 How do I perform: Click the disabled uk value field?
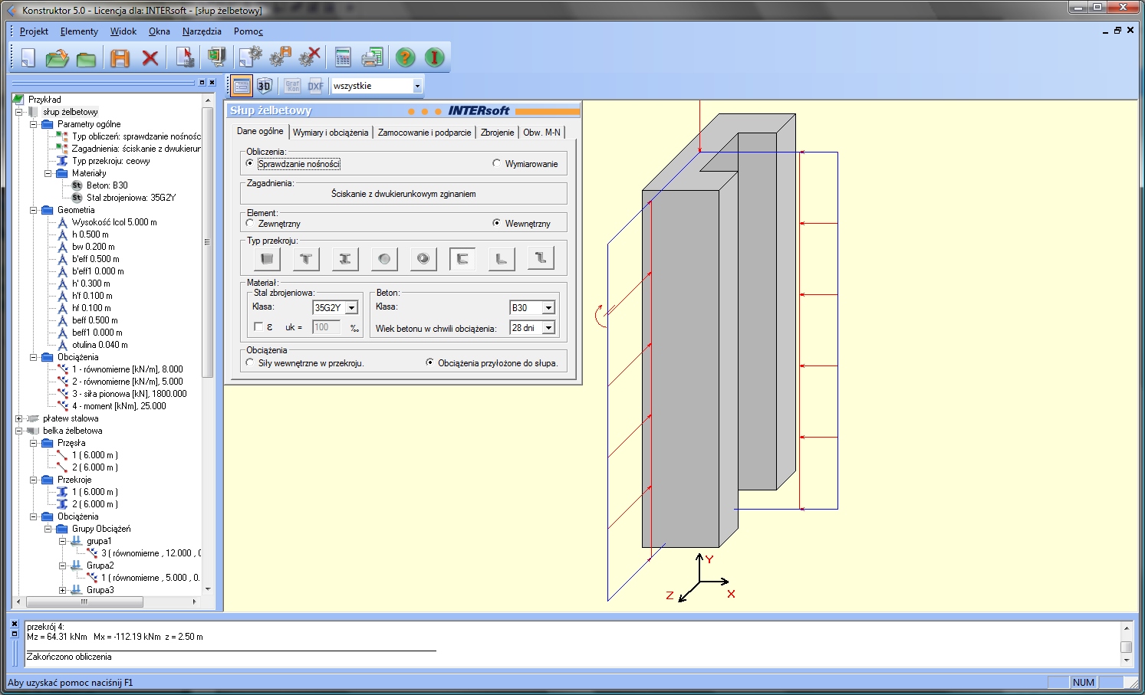326,327
